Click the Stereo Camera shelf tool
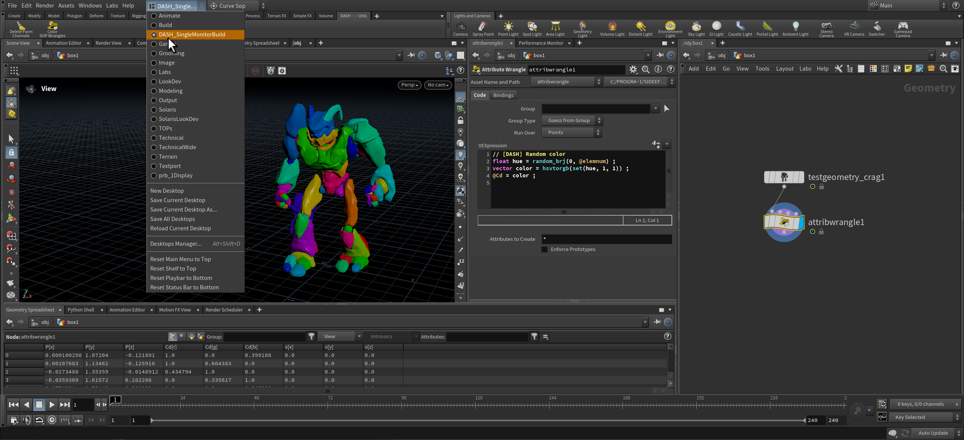The height and width of the screenshot is (440, 964). [x=826, y=29]
